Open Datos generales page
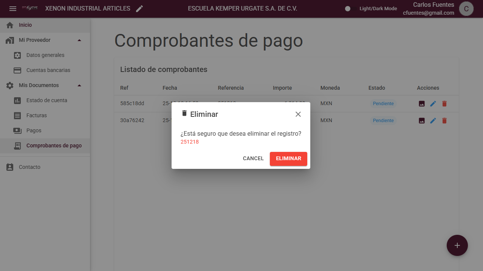The image size is (483, 271). click(x=45, y=55)
